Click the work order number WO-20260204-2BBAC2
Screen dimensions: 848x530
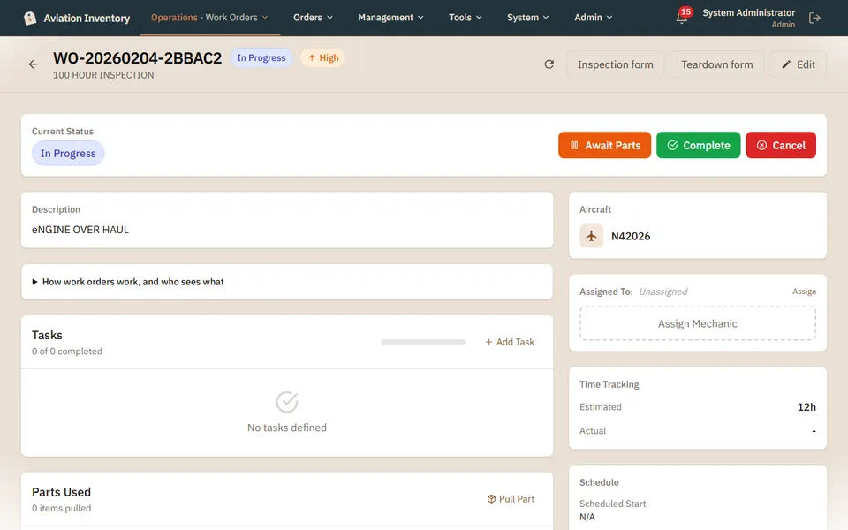pyautogui.click(x=138, y=58)
